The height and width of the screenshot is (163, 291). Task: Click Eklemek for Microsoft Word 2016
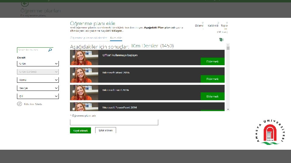(212, 79)
